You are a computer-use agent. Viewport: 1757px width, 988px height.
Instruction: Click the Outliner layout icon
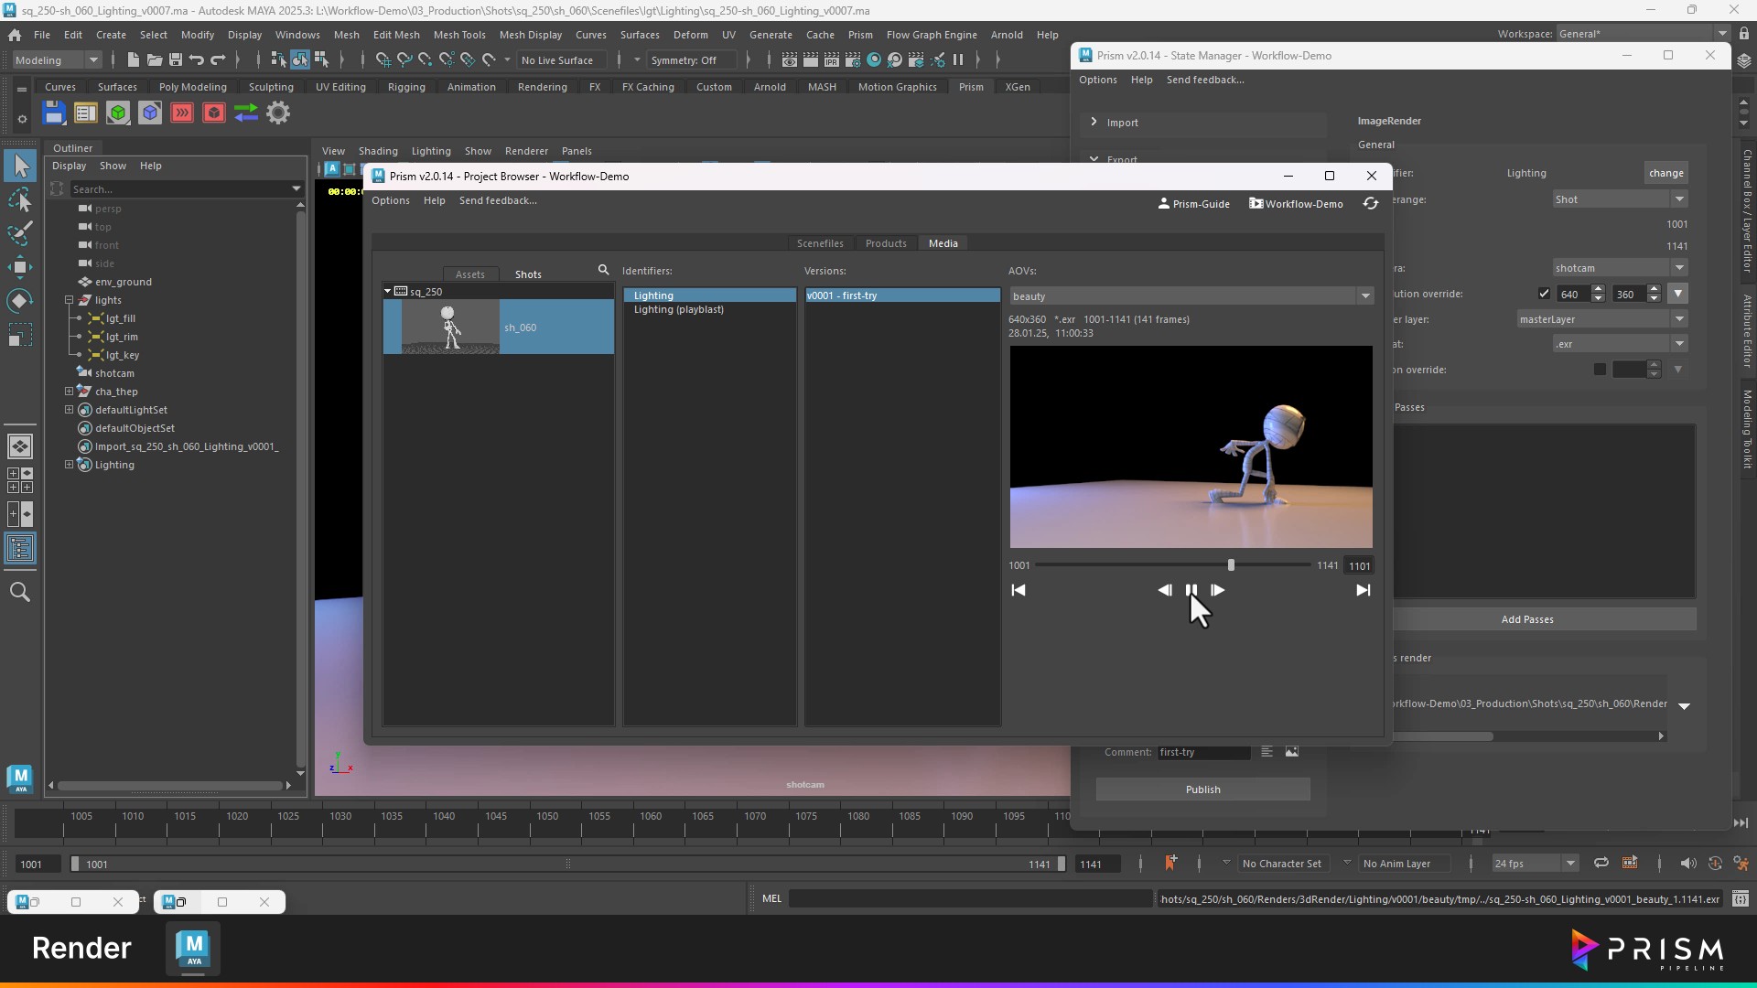click(20, 549)
